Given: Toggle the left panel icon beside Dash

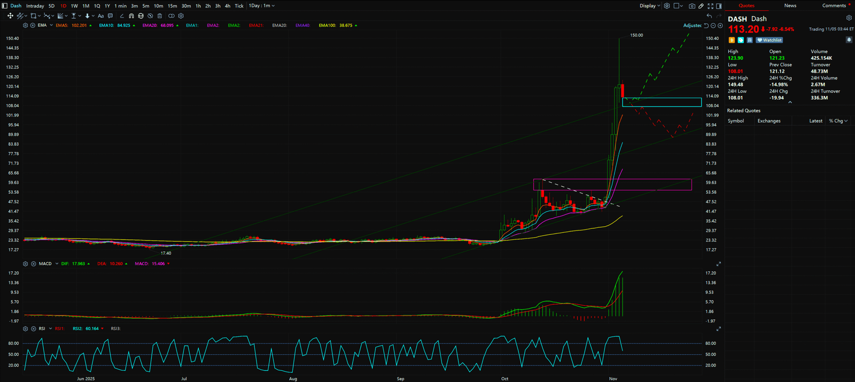Looking at the screenshot, I should coord(5,6).
